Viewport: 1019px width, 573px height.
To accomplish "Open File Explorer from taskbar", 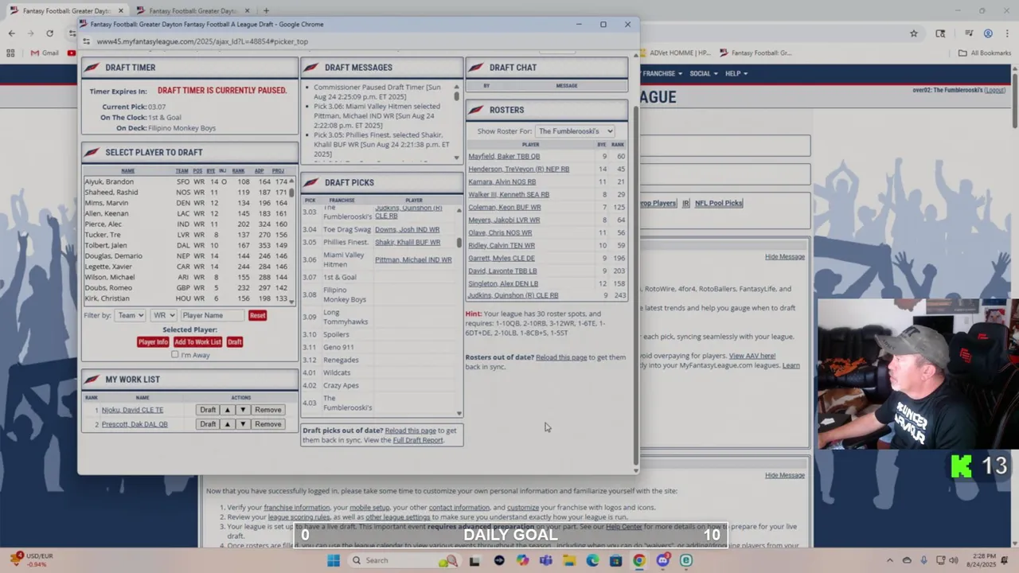I will 568,560.
